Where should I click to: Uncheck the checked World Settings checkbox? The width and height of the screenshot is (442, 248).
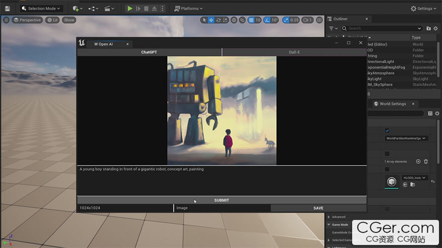click(x=387, y=130)
